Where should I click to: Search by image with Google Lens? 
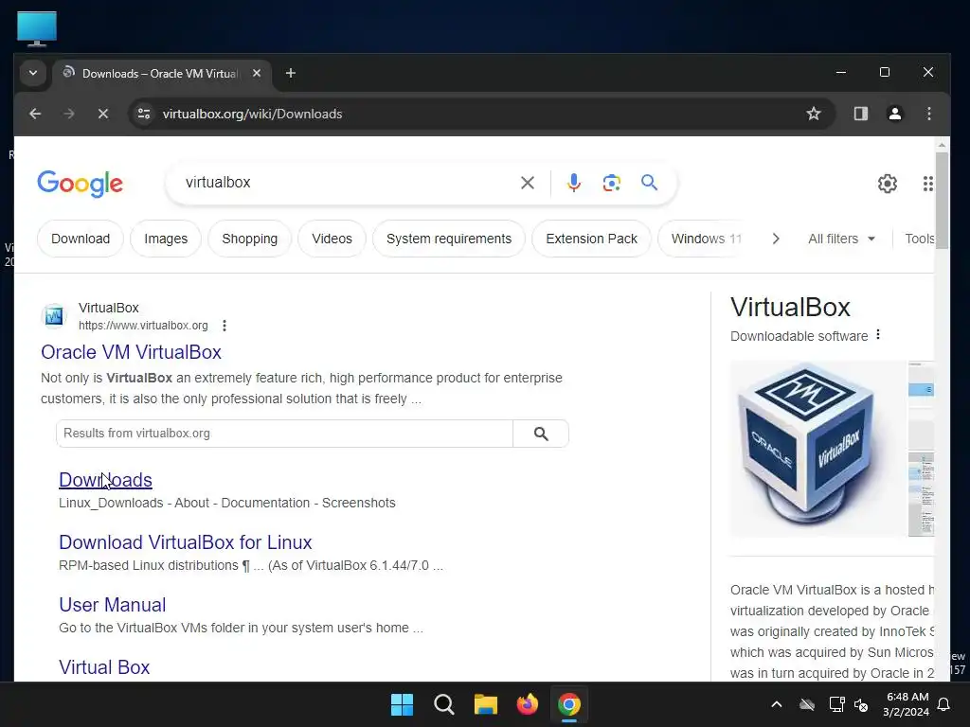pyautogui.click(x=611, y=183)
